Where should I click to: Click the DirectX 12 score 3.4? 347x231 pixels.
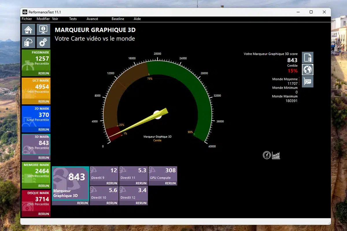coord(142,190)
